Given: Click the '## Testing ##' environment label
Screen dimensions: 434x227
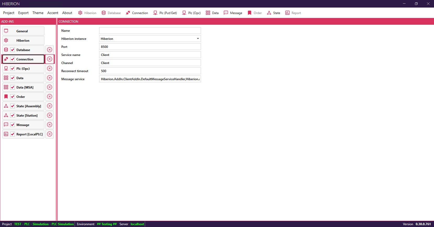Looking at the screenshot, I should pos(107,224).
